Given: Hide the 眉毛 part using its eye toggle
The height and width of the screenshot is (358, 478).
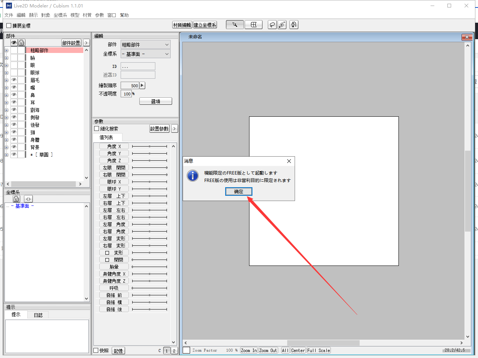Looking at the screenshot, I should tap(14, 80).
